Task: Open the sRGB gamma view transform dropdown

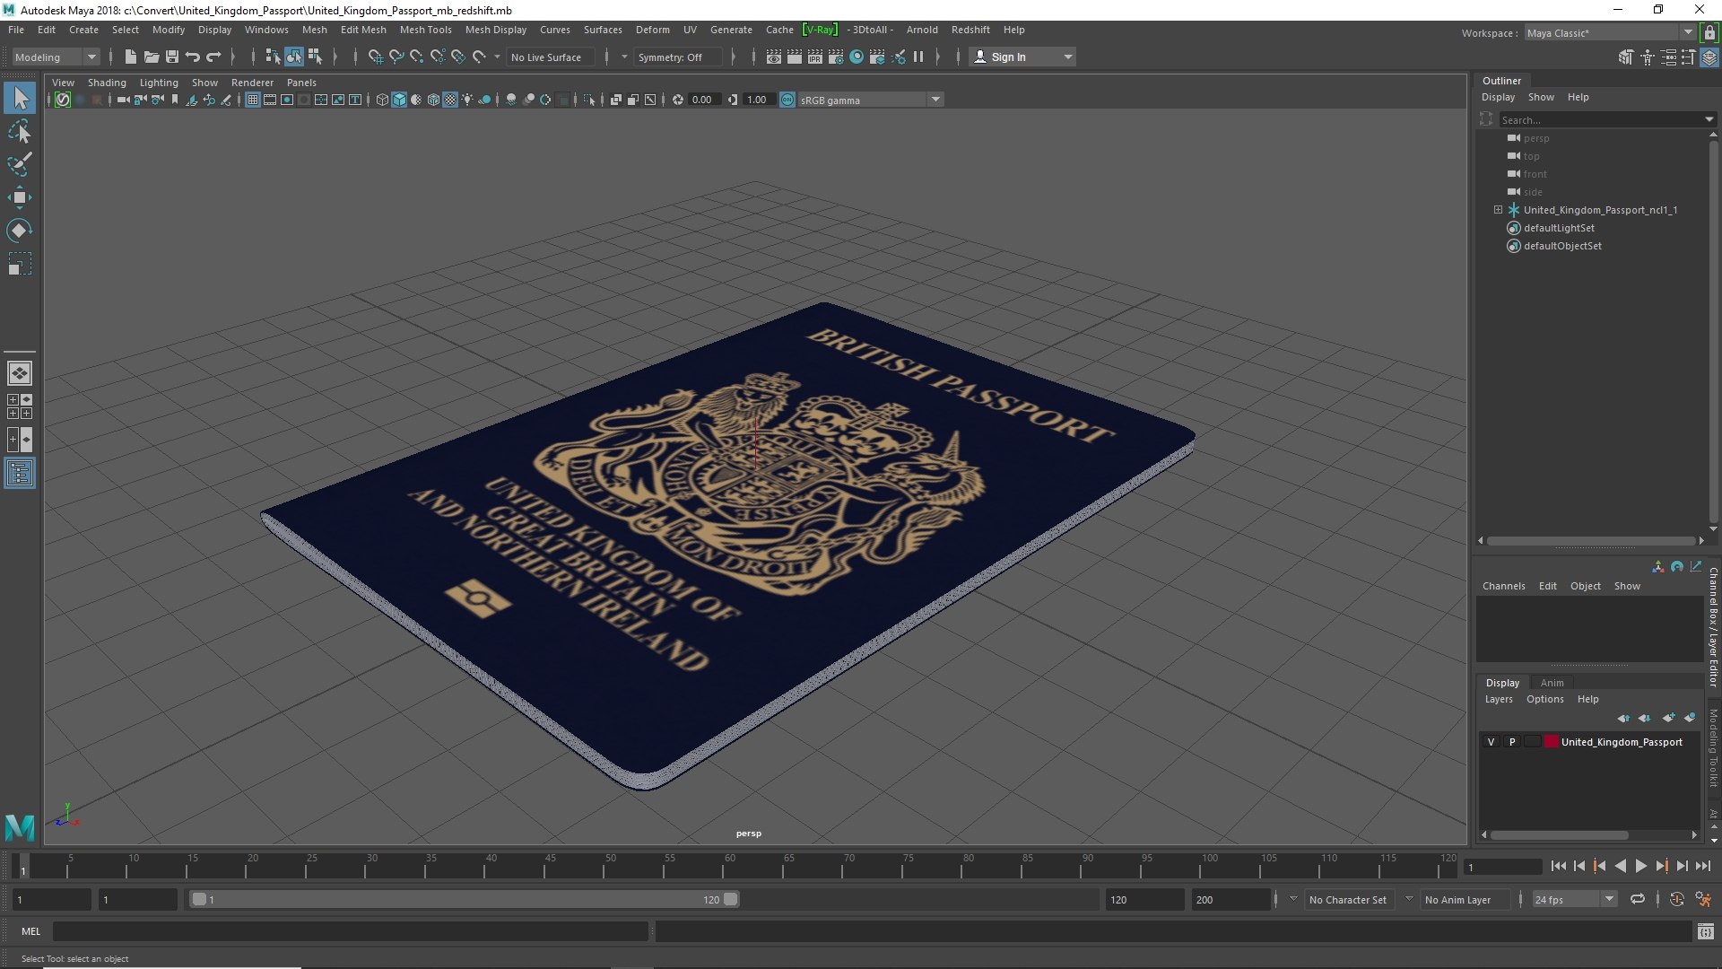Action: coord(870,100)
